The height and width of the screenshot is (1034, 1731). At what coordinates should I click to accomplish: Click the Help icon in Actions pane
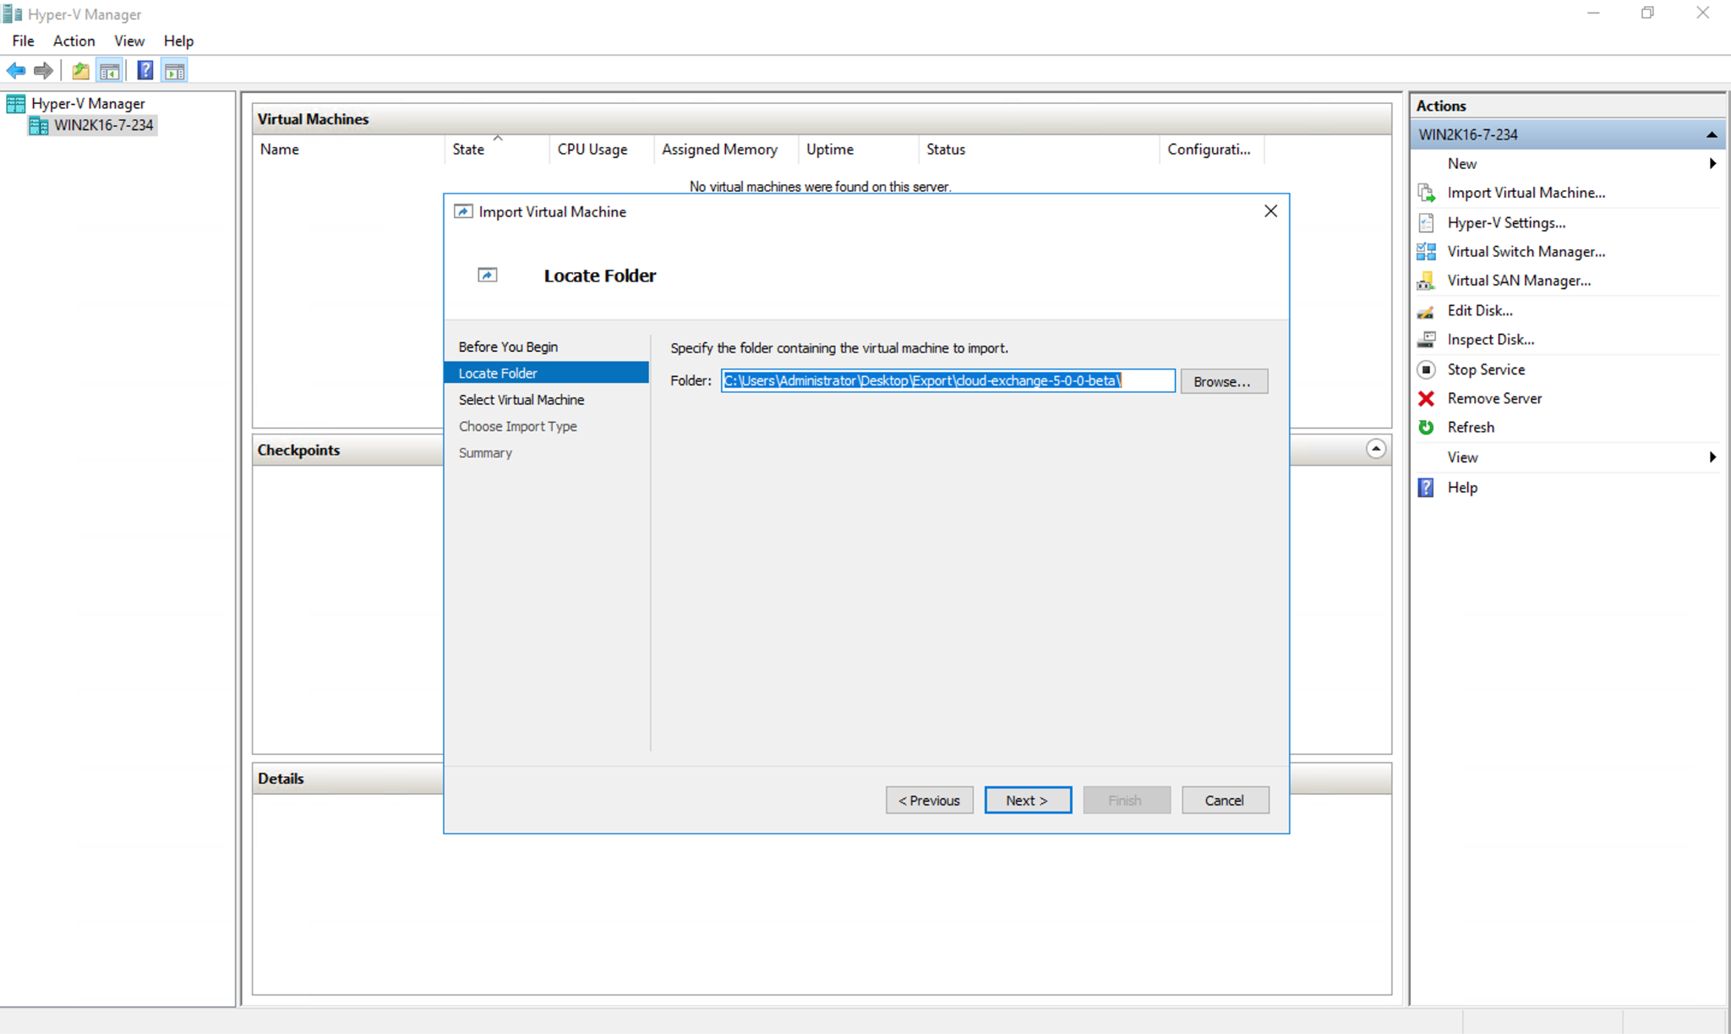click(1426, 488)
